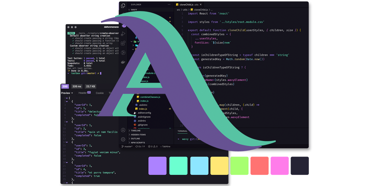Click the src breadcrumb segment
The width and height of the screenshot is (372, 186).
click(x=178, y=10)
